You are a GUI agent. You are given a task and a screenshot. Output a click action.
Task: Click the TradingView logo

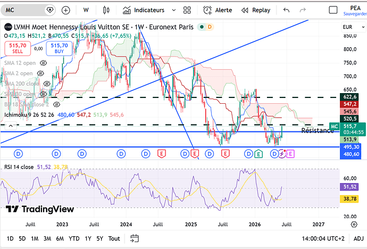(40, 209)
